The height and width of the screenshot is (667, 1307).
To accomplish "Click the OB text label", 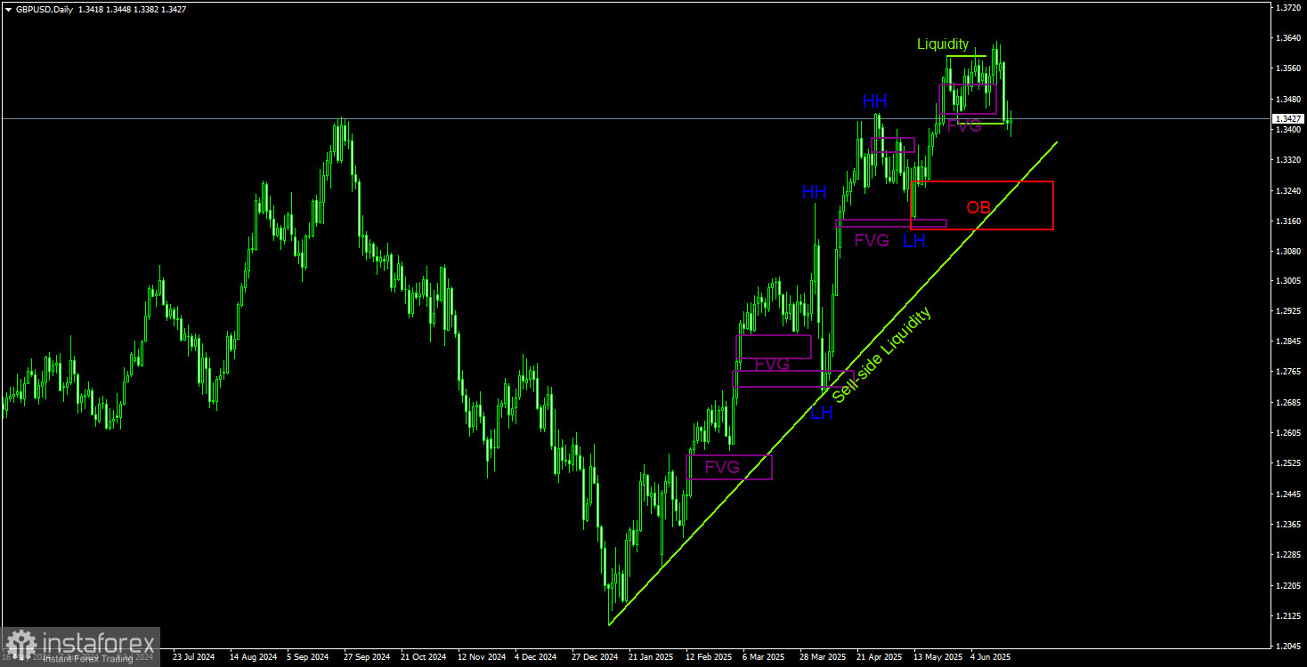I will [x=978, y=207].
